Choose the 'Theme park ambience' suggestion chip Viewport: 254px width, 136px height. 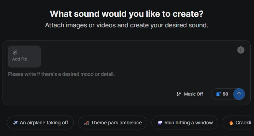point(112,123)
